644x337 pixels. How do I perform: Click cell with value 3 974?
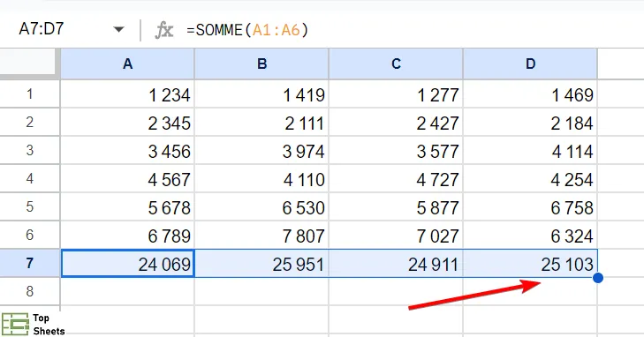coord(262,151)
